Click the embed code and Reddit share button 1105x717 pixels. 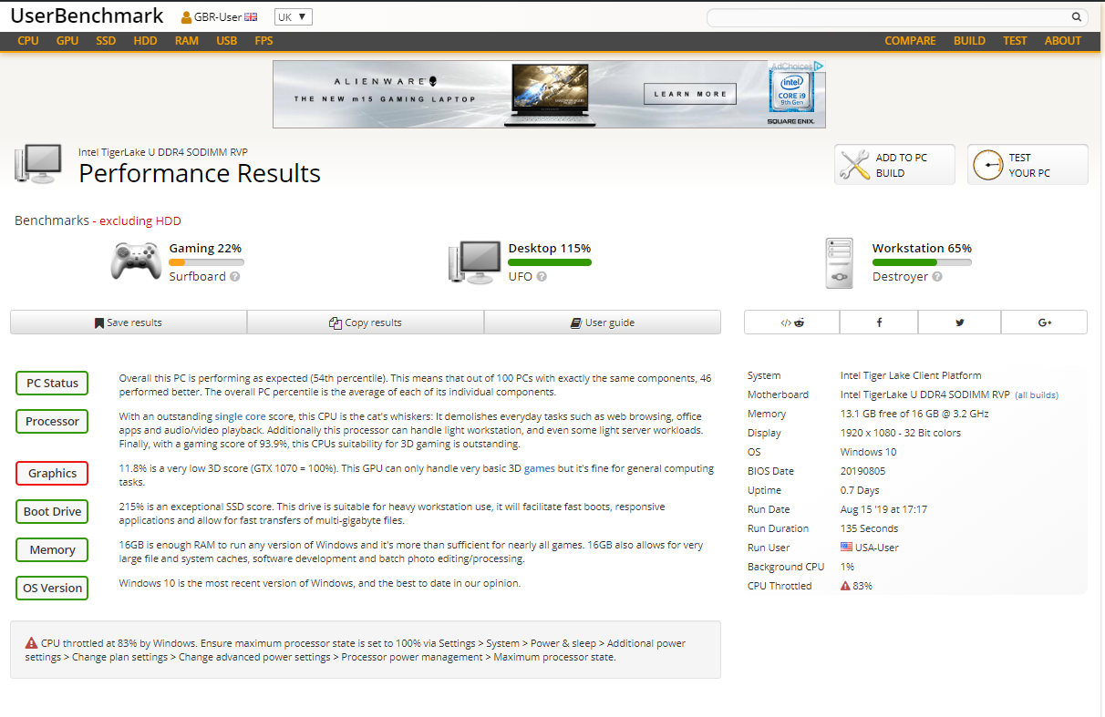click(792, 323)
